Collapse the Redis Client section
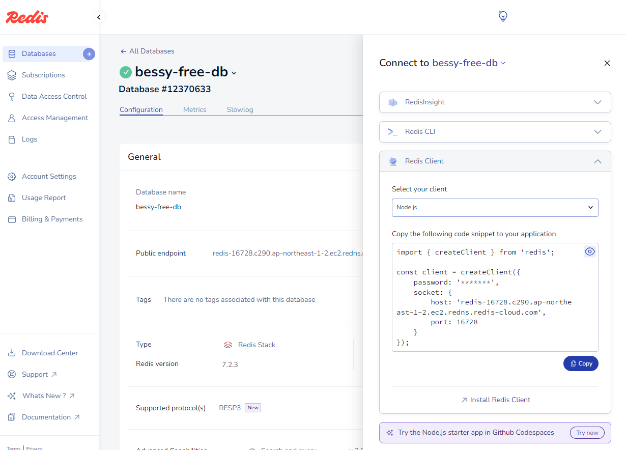 point(495,161)
